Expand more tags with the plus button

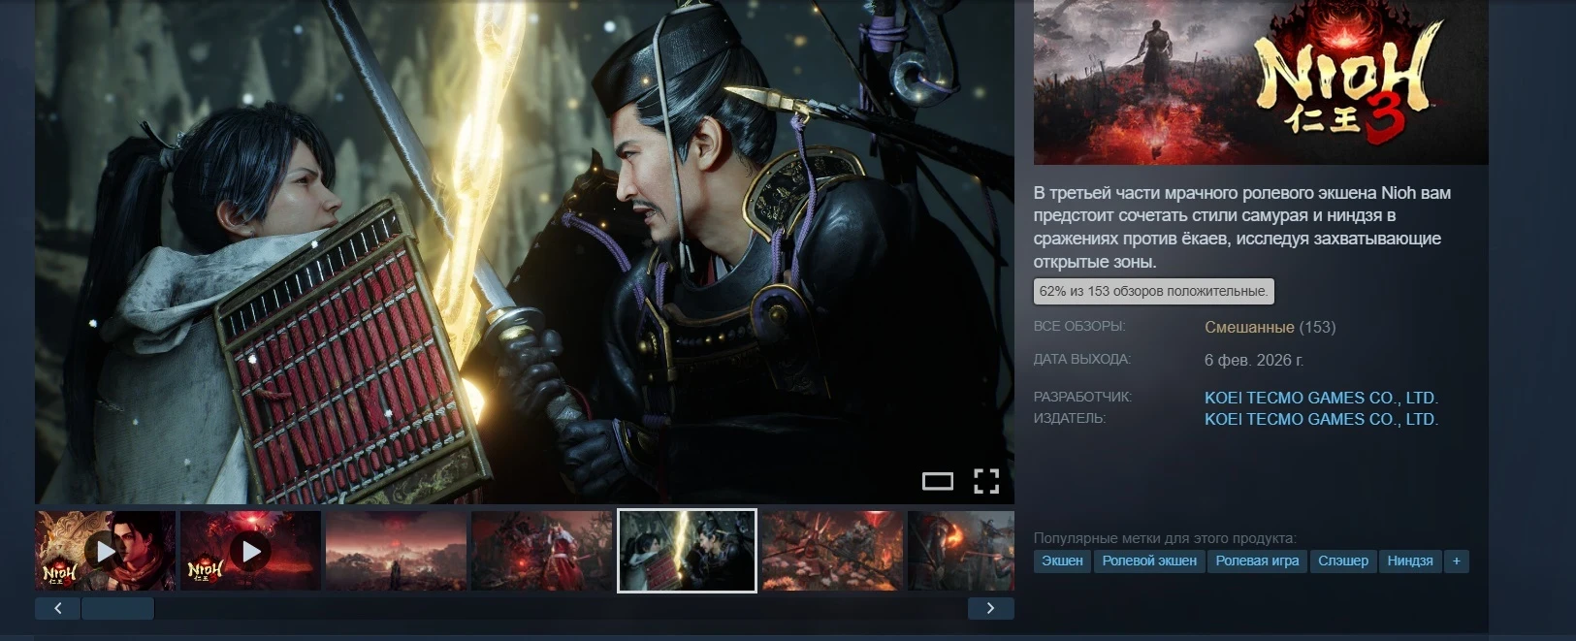(x=1456, y=561)
